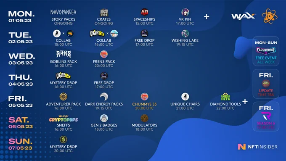This screenshot has width=286, height=161.
Task: Click the RAKZ logo above Goblins Pack
Action: [x=63, y=54]
